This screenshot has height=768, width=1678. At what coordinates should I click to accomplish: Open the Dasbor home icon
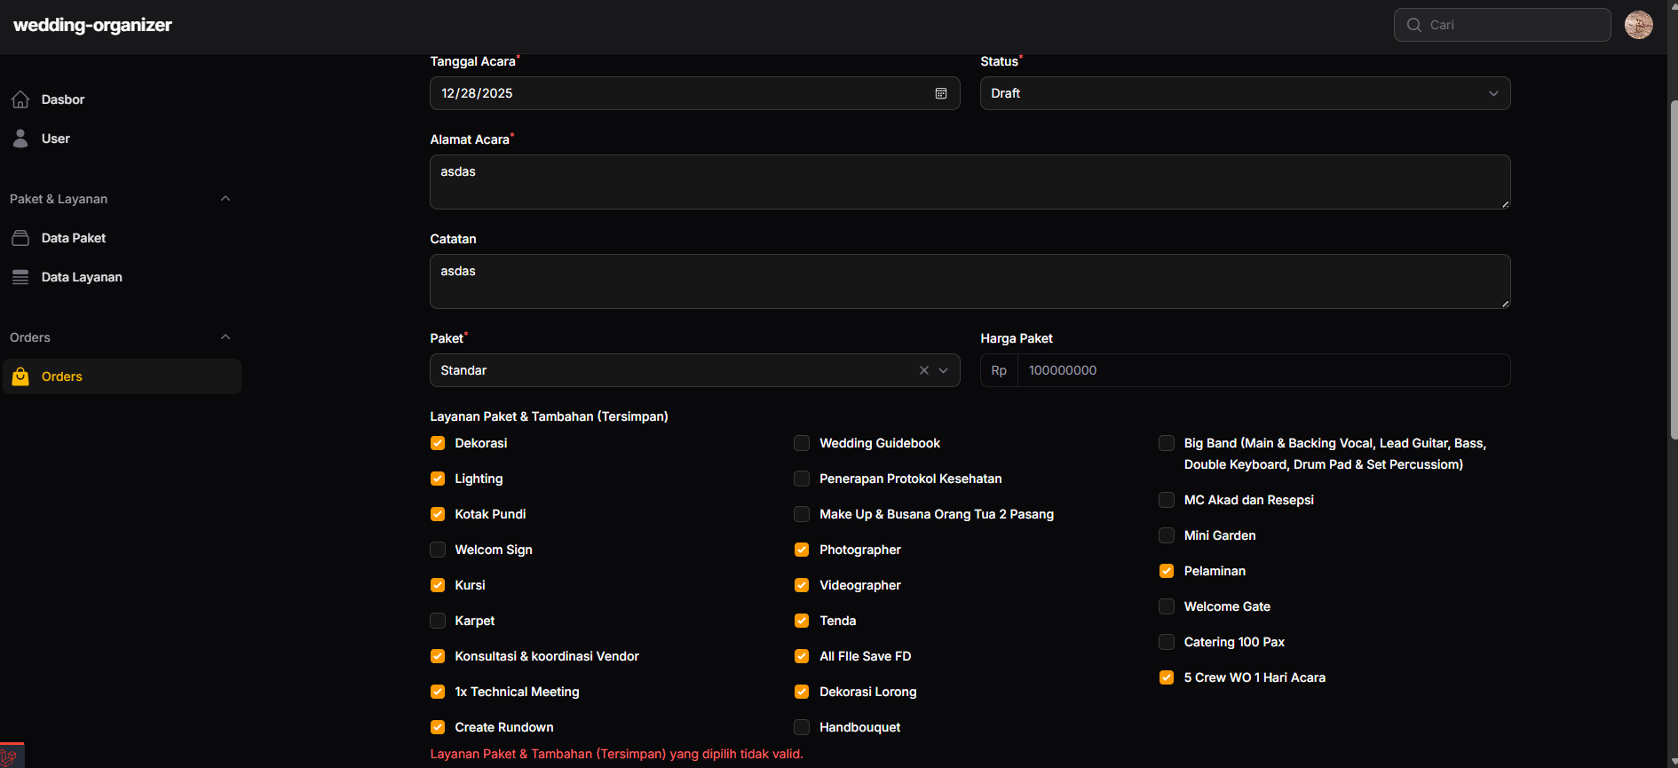[20, 99]
